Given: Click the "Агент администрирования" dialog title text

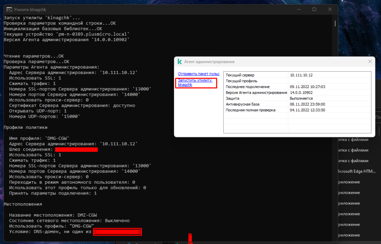Looking at the screenshot, I should pyautogui.click(x=209, y=62).
